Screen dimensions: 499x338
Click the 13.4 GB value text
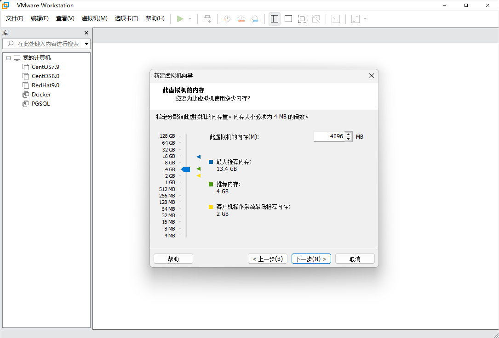tap(227, 169)
